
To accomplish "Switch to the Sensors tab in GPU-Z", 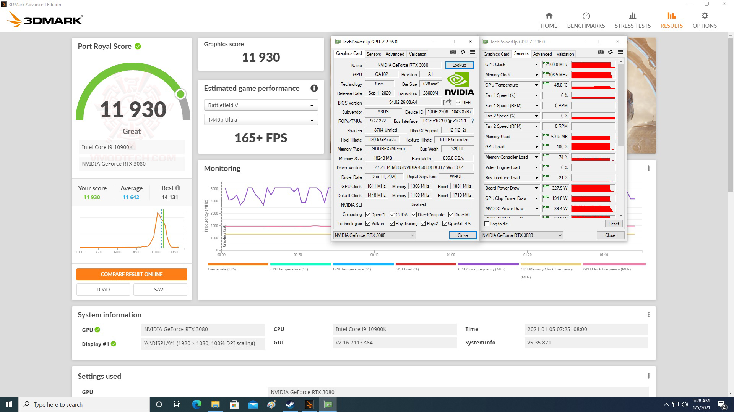I will pyautogui.click(x=373, y=54).
